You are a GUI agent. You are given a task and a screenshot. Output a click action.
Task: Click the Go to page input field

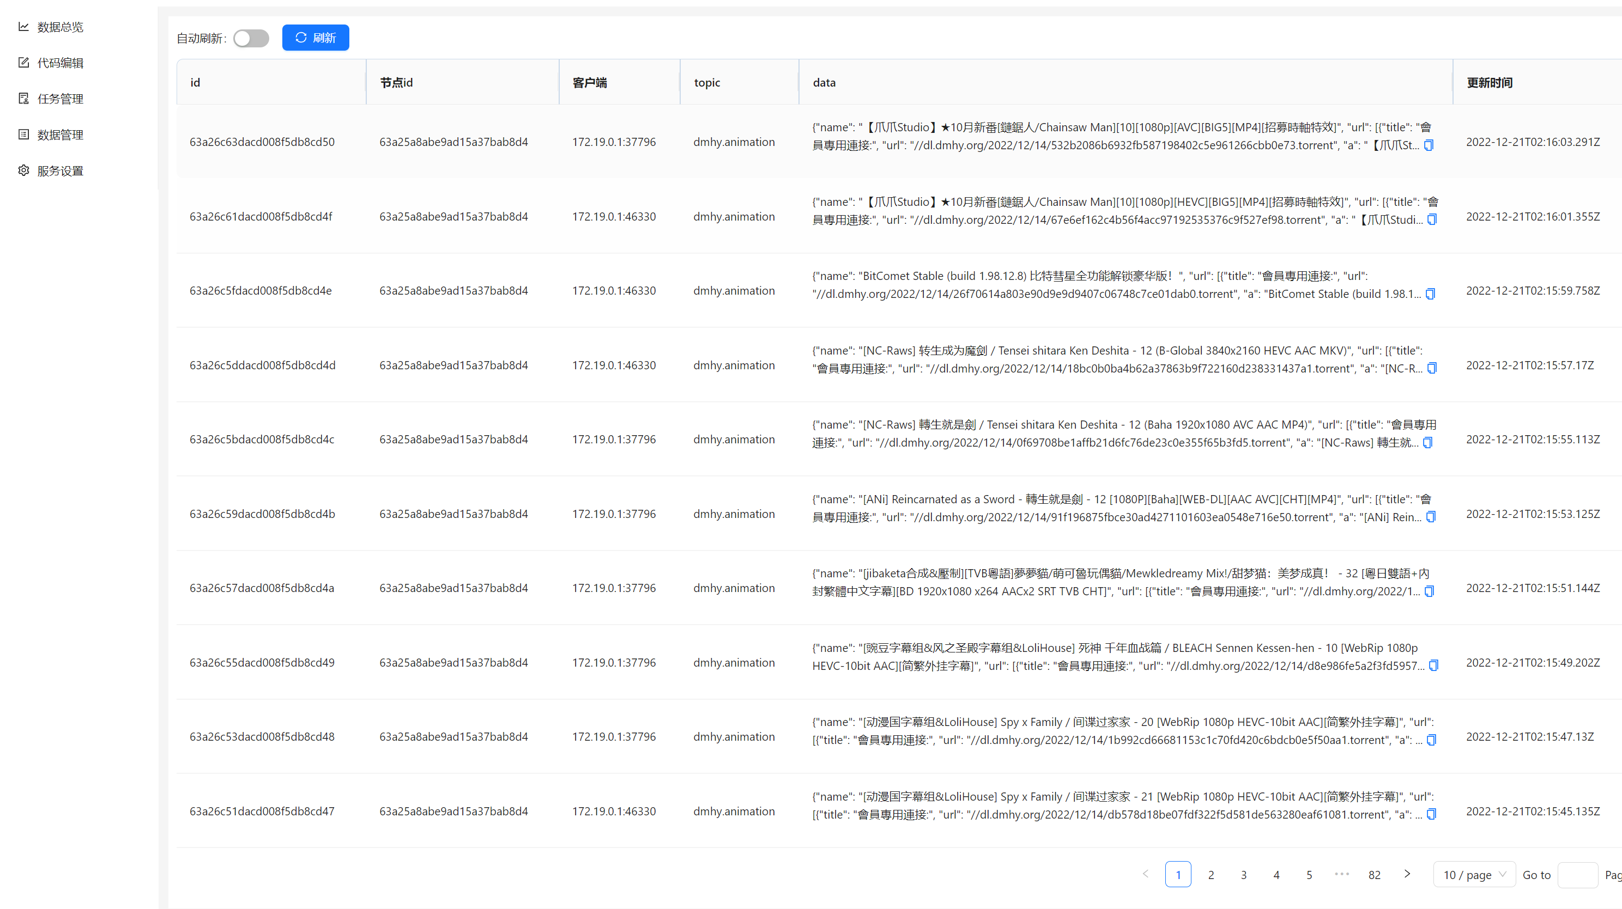point(1577,874)
